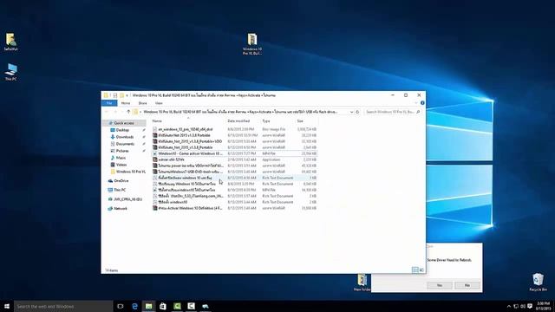
Task: Click Yes in the driver reboot dialog
Action: [x=440, y=285]
